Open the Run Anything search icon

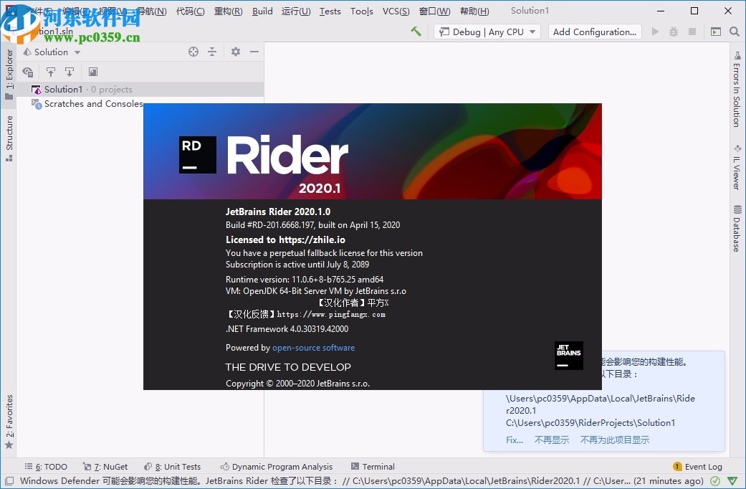click(x=735, y=32)
